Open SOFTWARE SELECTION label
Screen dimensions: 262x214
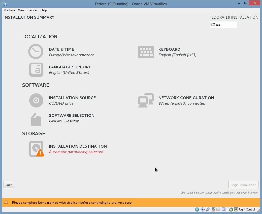coord(72,115)
